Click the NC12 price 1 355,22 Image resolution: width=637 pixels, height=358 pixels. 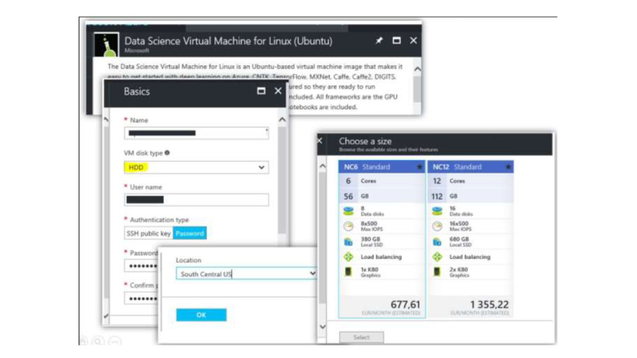[x=489, y=305]
